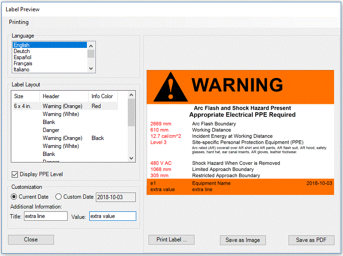Click the Title input field
Viewport: 343px width, 256px height.
tap(46, 216)
